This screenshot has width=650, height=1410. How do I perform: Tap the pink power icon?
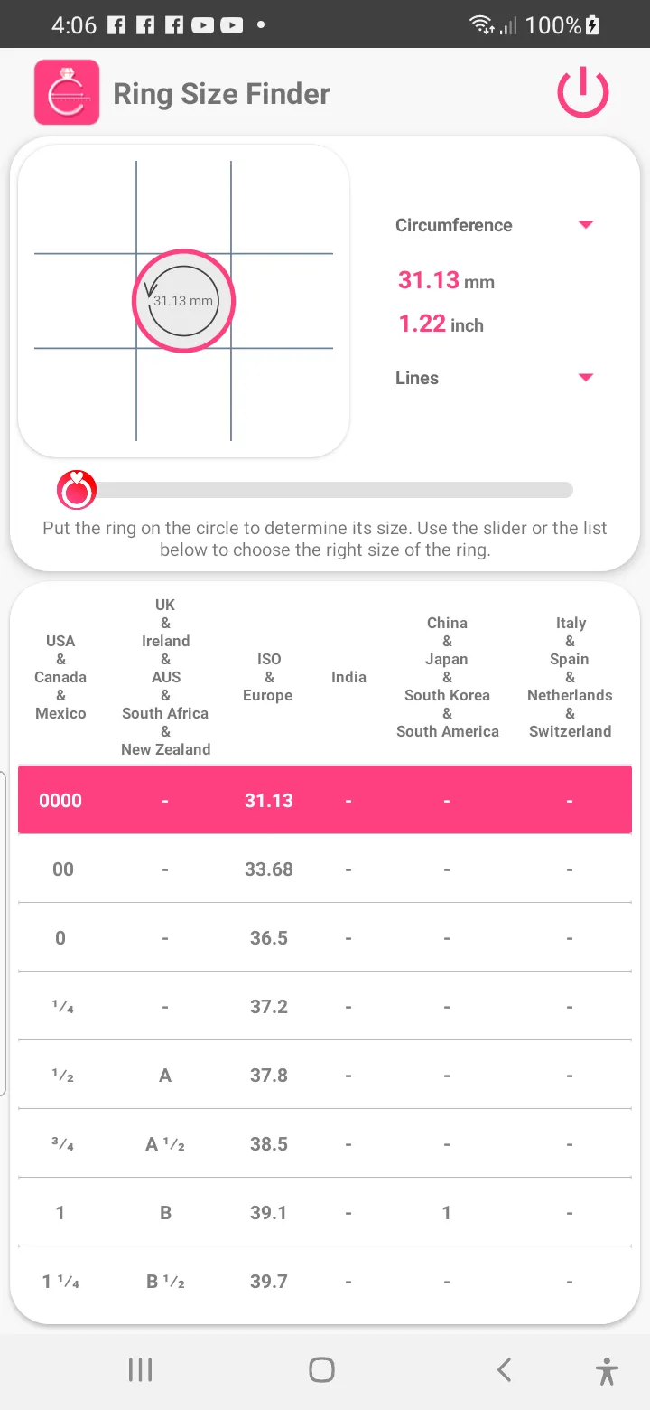click(x=582, y=92)
